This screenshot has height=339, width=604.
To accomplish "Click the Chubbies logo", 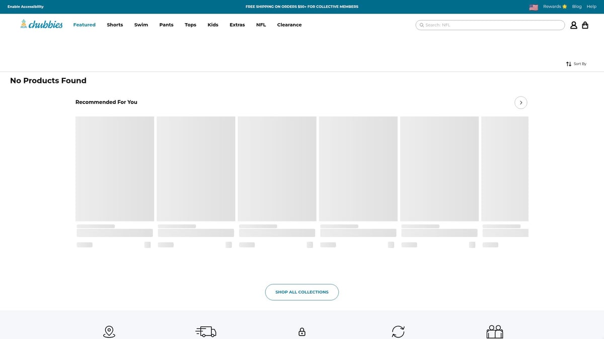I will pos(41,24).
